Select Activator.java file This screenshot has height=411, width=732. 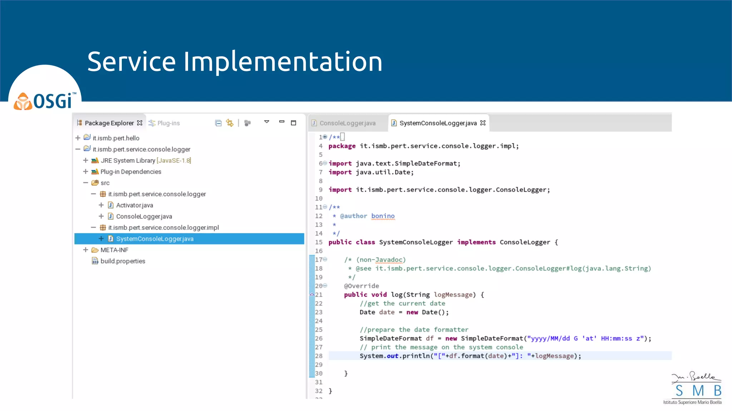135,205
